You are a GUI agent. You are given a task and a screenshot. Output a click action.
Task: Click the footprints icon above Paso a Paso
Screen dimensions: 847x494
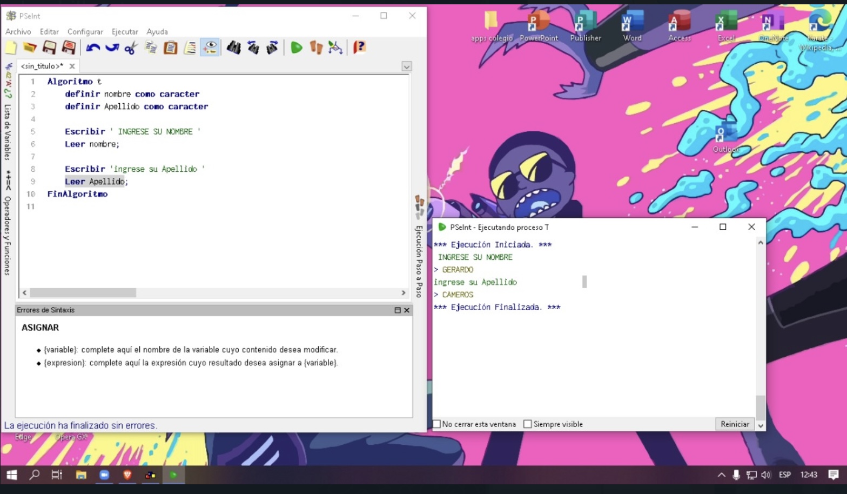419,208
